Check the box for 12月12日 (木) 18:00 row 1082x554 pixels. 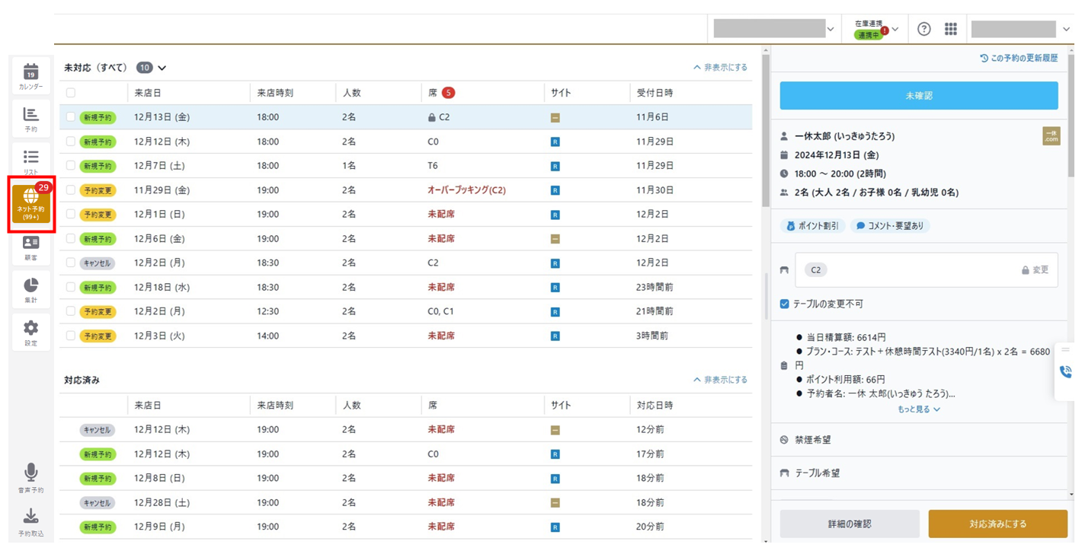pos(71,142)
